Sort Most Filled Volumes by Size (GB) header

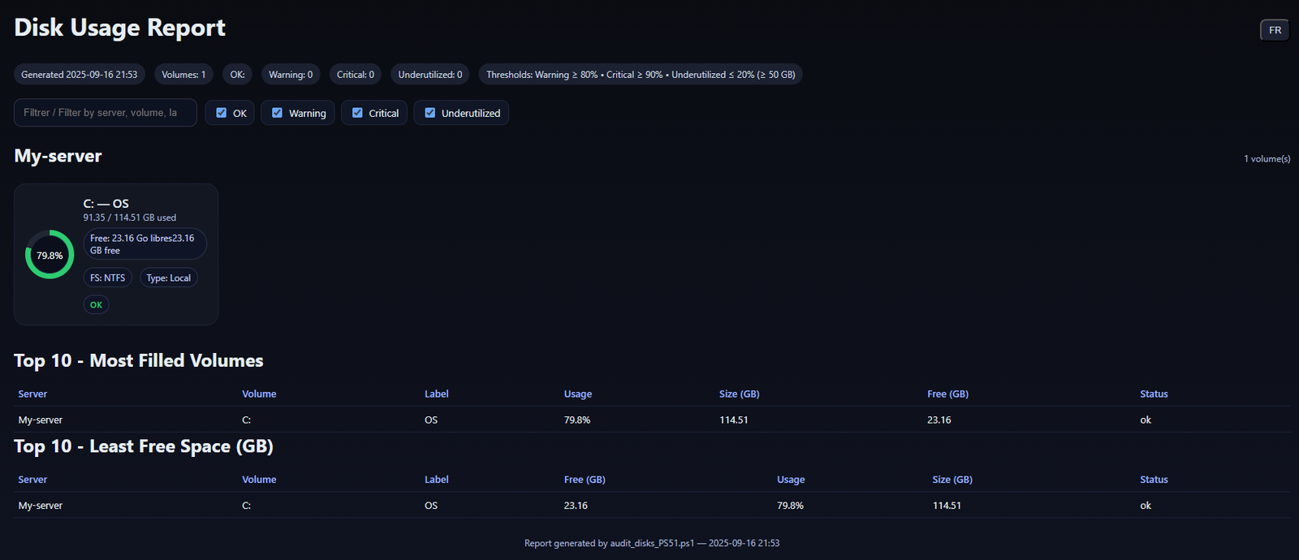pos(739,394)
